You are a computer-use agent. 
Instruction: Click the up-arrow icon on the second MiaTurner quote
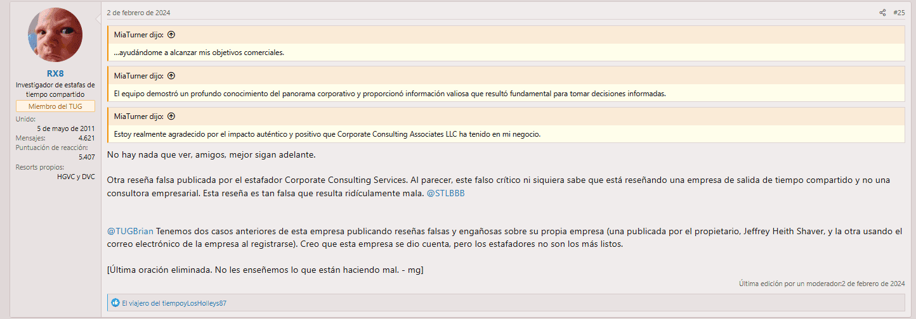pos(171,76)
